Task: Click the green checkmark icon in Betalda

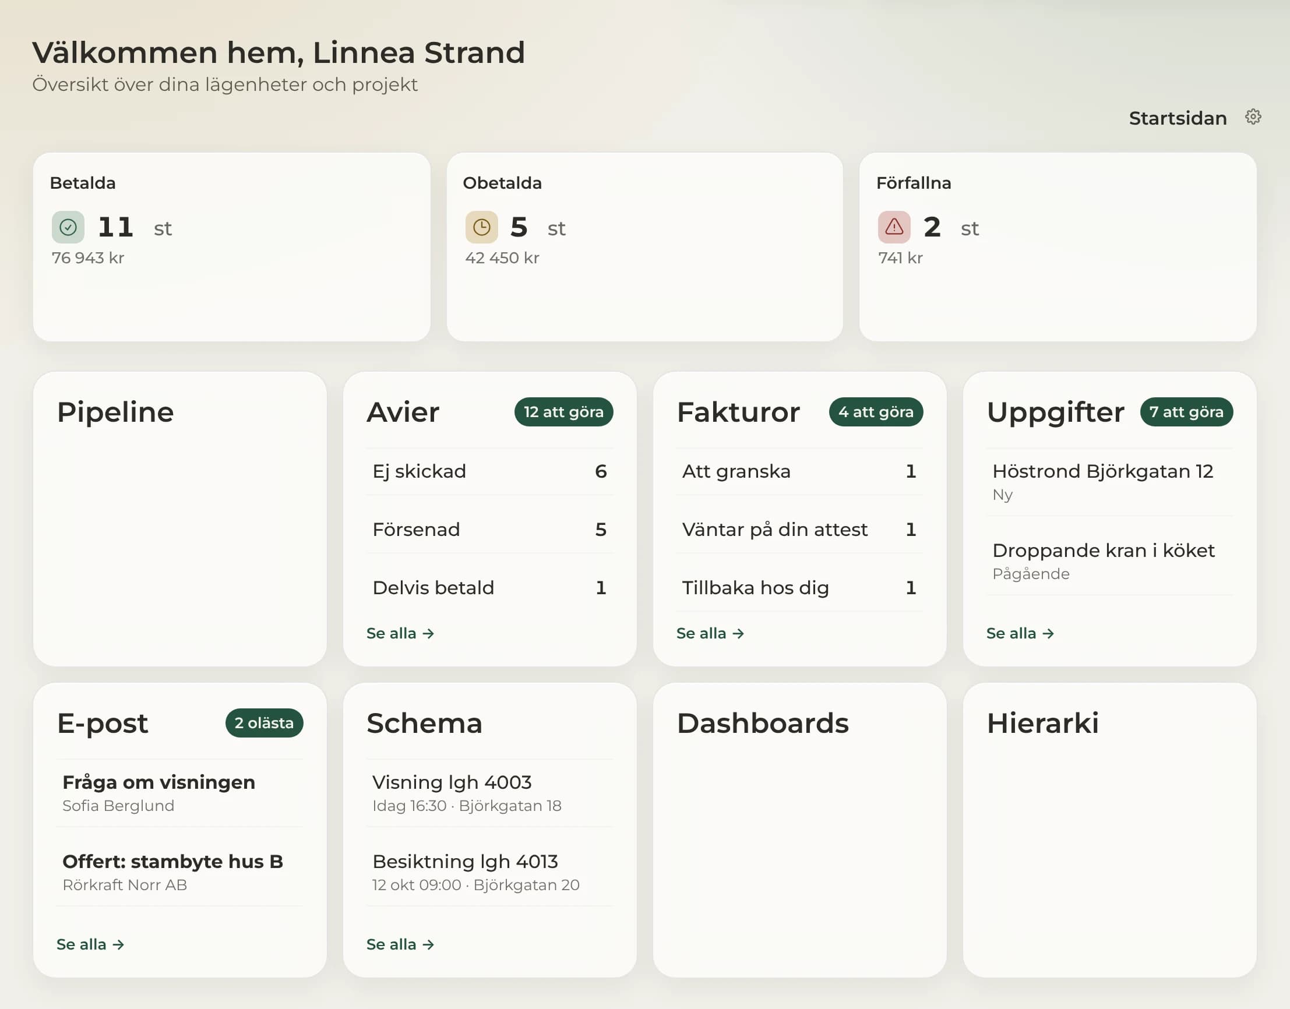Action: pyautogui.click(x=68, y=227)
